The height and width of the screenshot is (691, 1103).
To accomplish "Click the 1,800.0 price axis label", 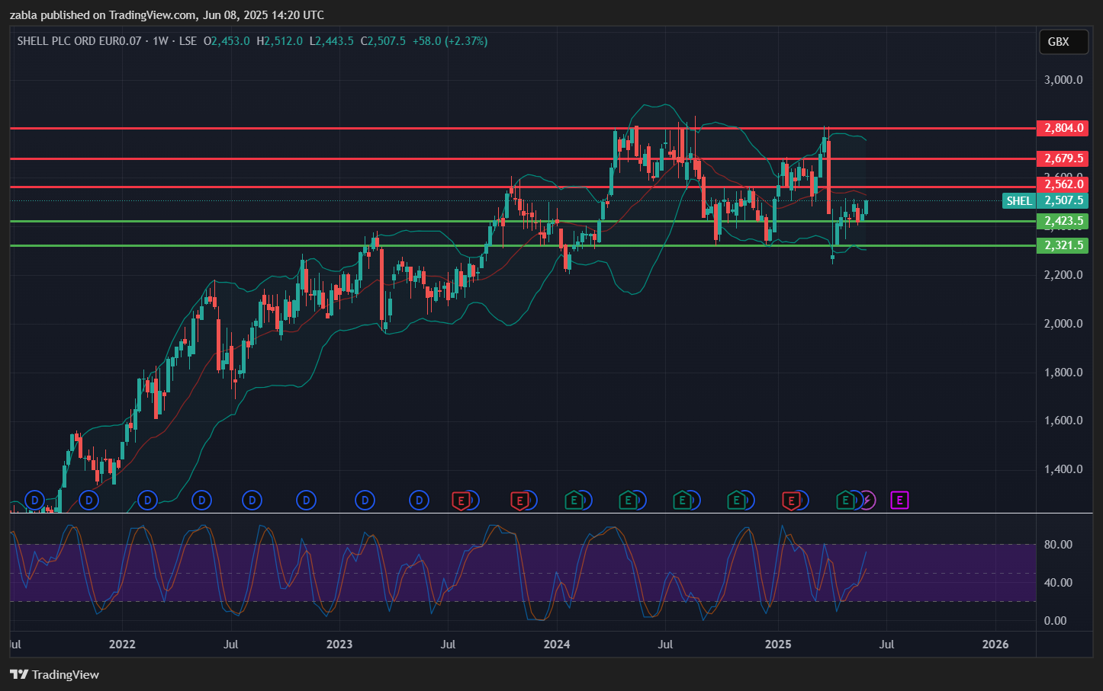I will (1063, 373).
